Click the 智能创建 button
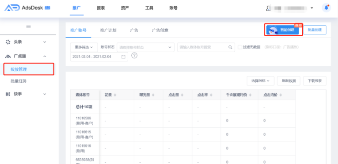 (283, 30)
